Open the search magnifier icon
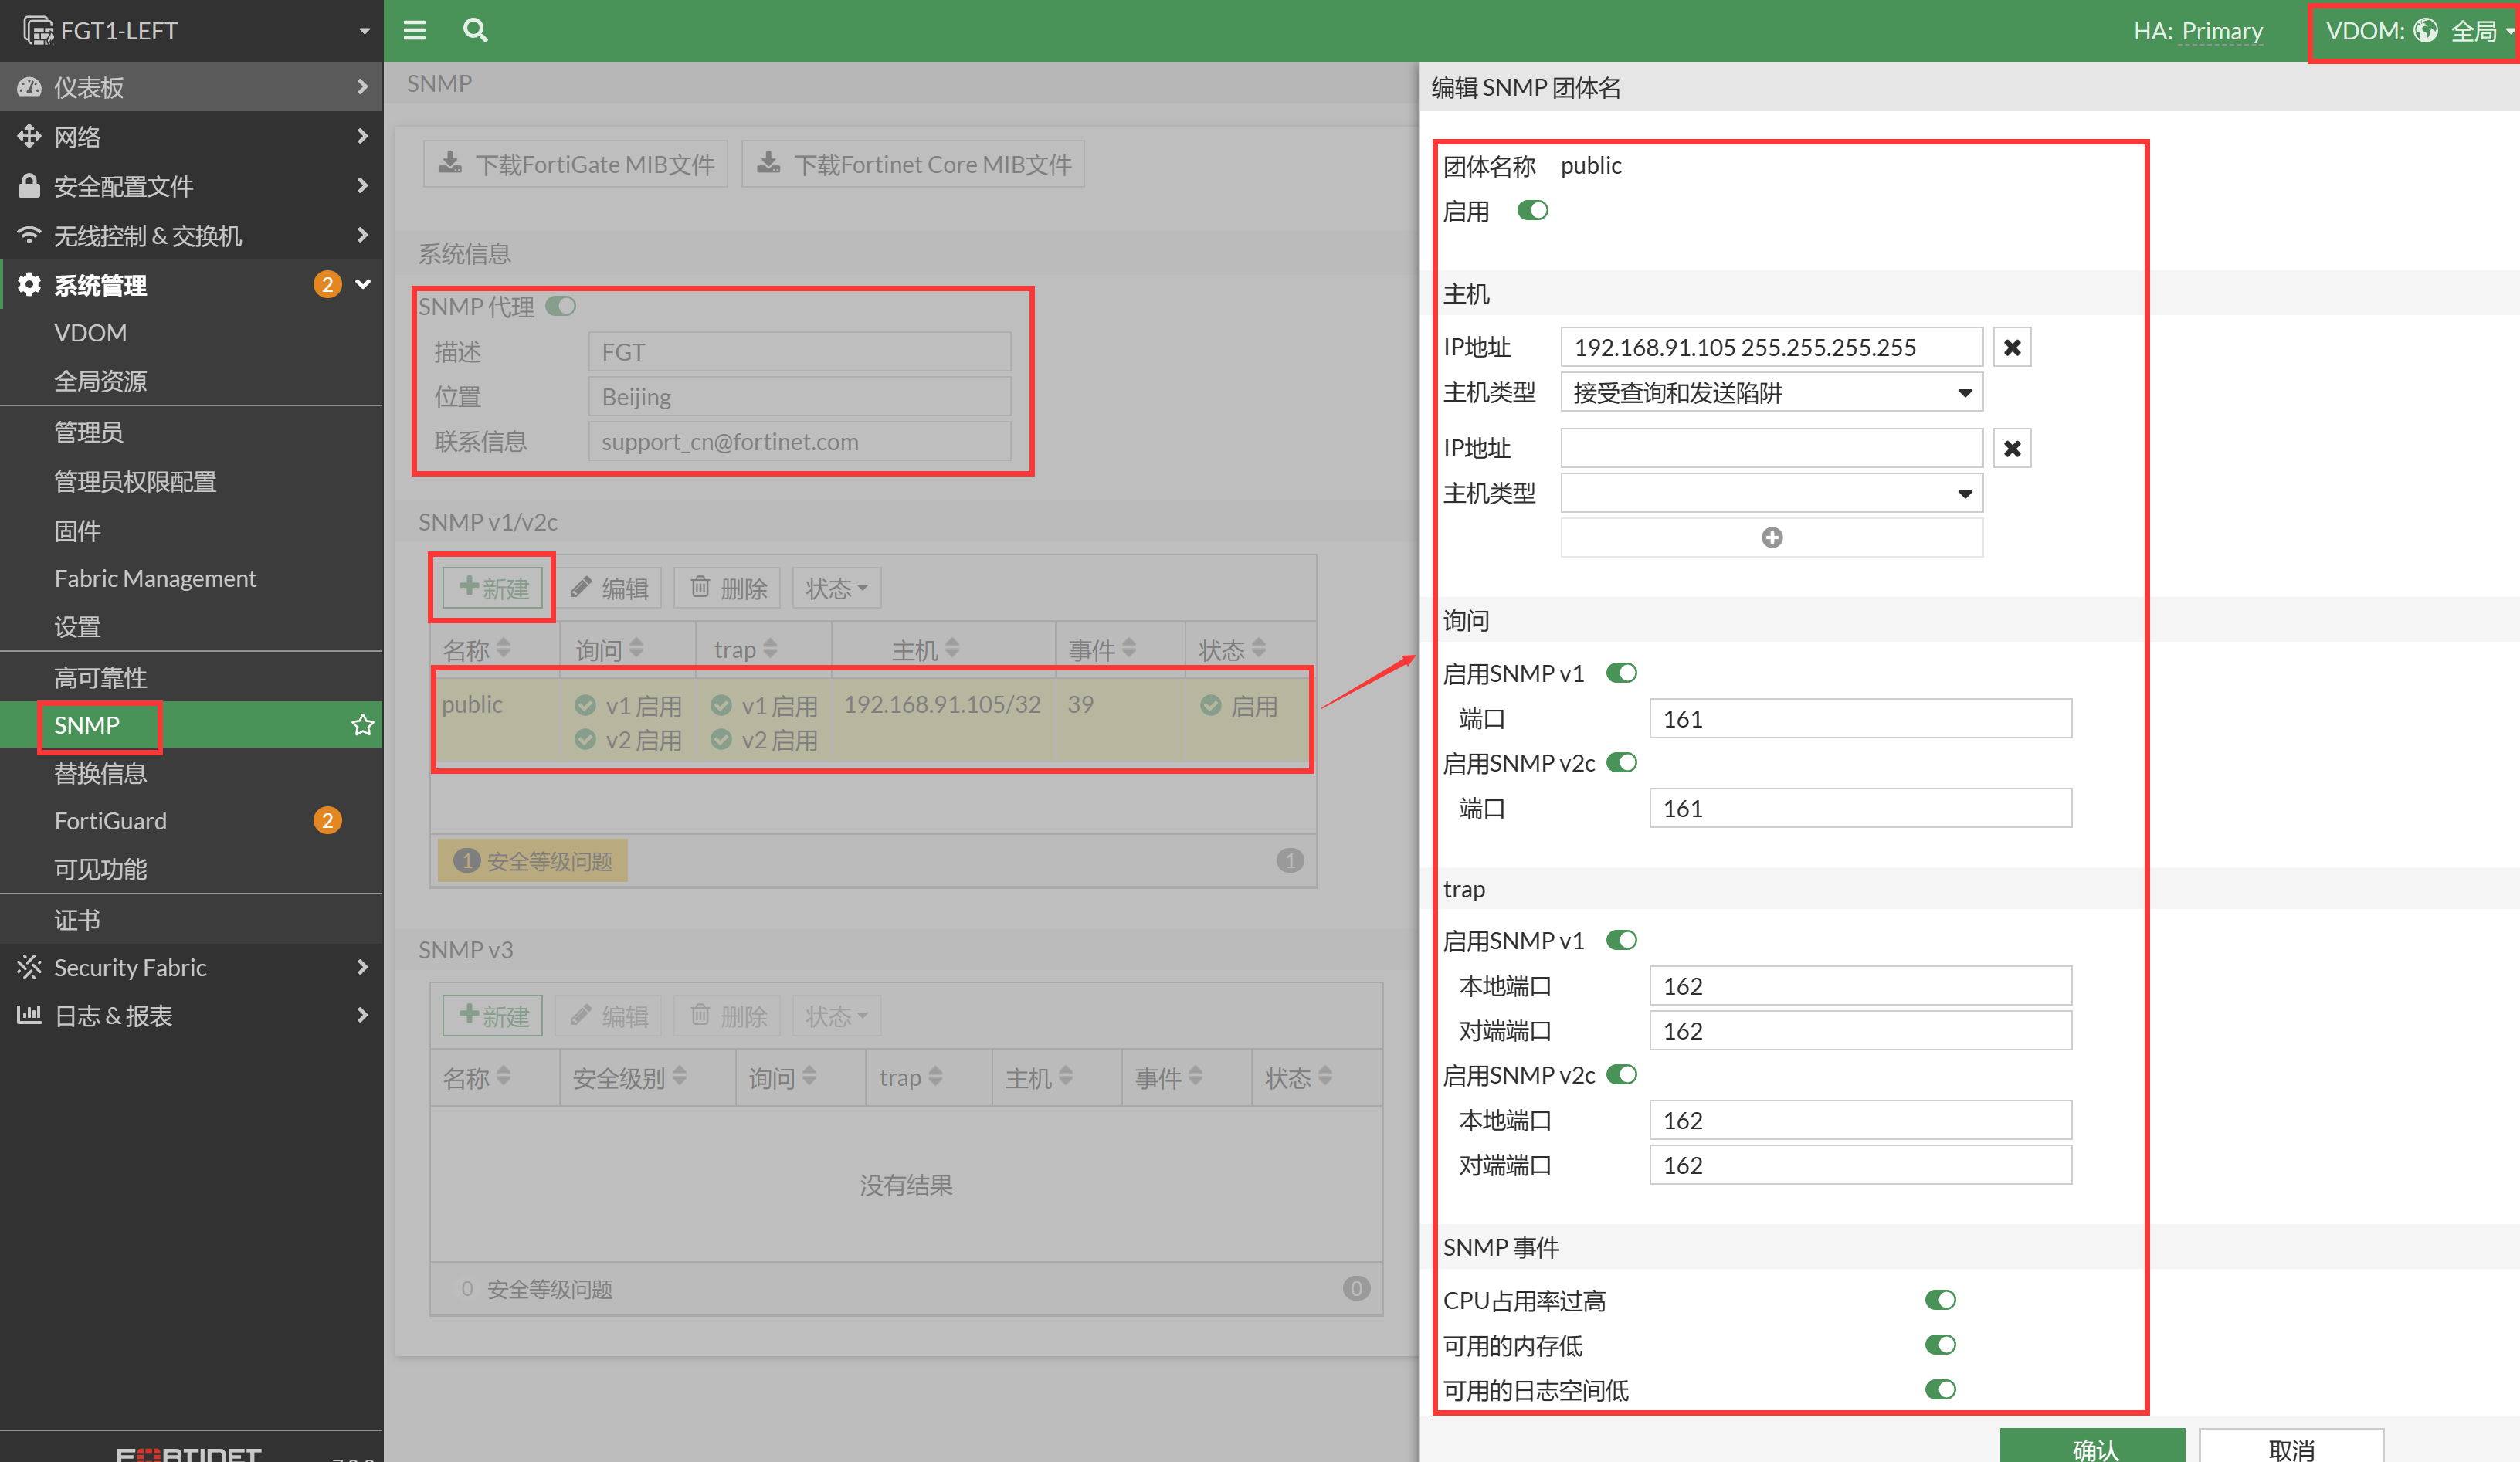This screenshot has height=1462, width=2520. [x=475, y=30]
